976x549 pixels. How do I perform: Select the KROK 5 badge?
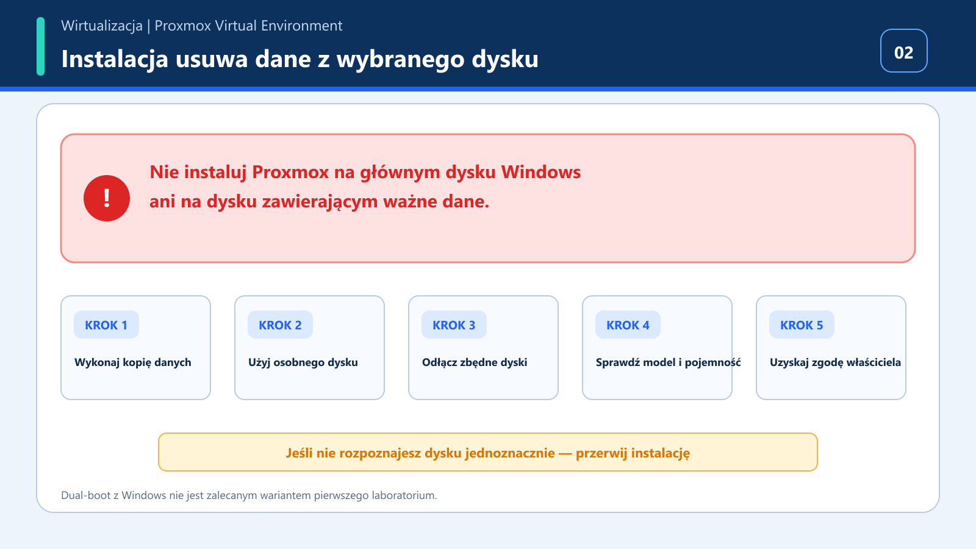[802, 325]
